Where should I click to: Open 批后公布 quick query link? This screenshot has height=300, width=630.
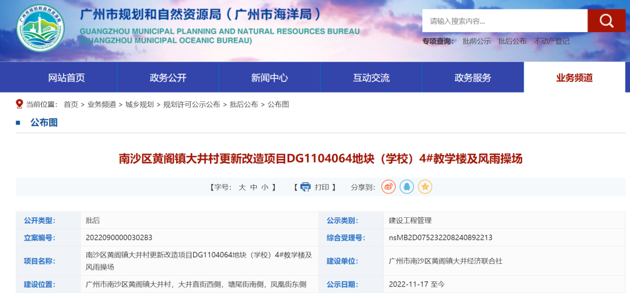tap(512, 41)
